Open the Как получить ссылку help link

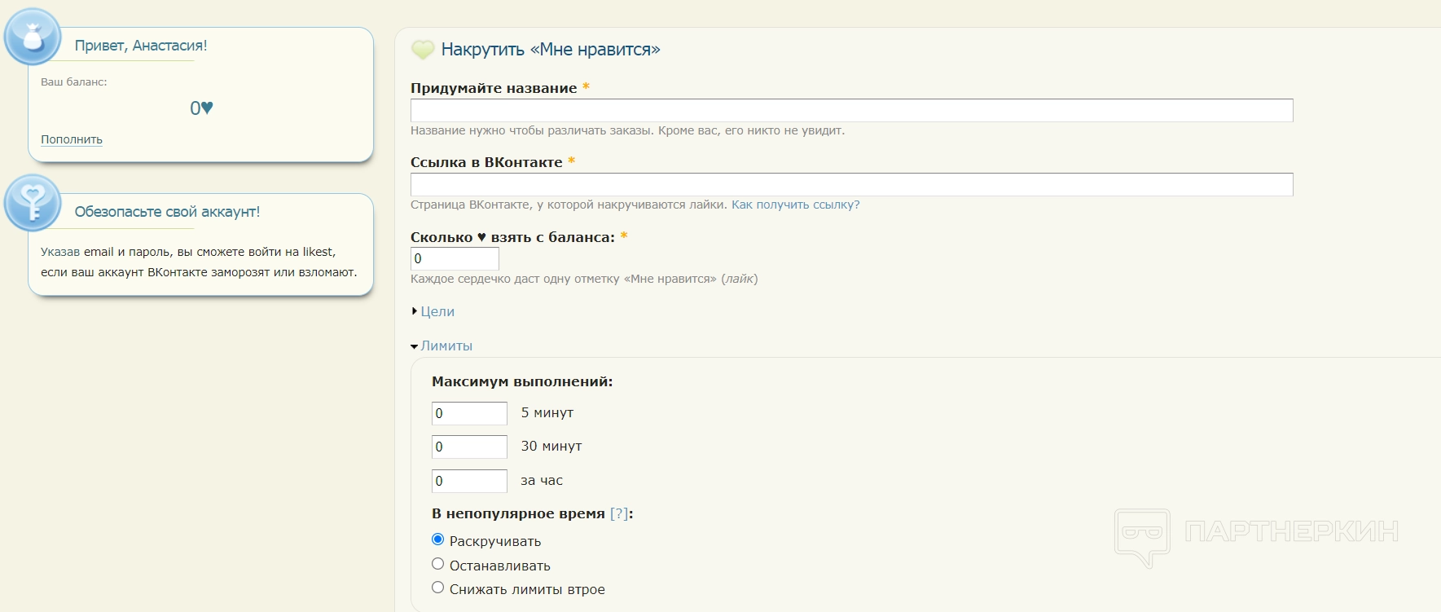point(795,205)
